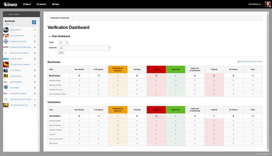Open the Business dropdown
The height and width of the screenshot is (156, 272).
(85, 48)
